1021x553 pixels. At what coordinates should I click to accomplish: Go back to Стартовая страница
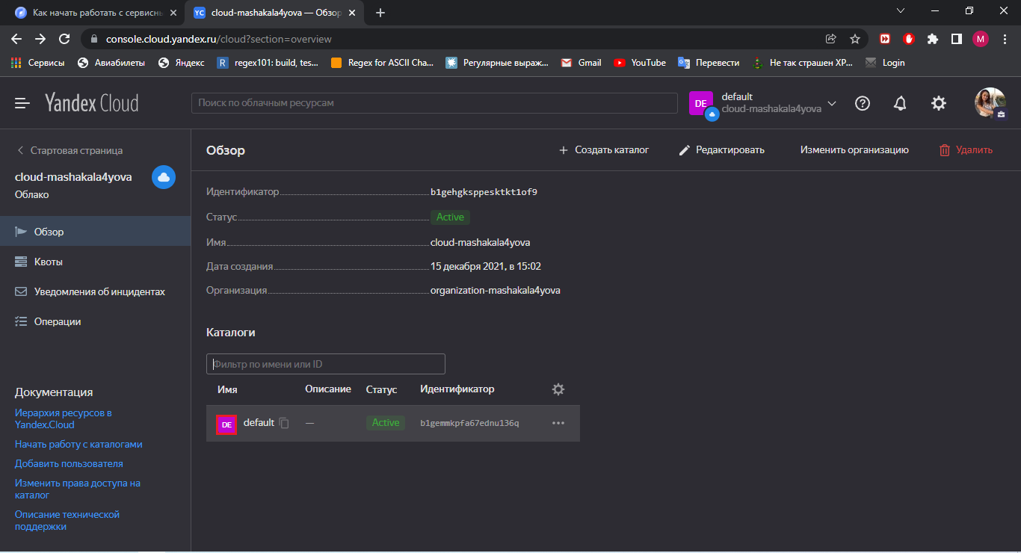point(70,150)
